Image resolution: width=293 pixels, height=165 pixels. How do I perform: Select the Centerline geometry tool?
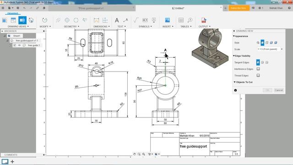coord(58,20)
